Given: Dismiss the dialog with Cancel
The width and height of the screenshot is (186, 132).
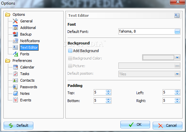Looking at the screenshot, I should click(168, 125).
